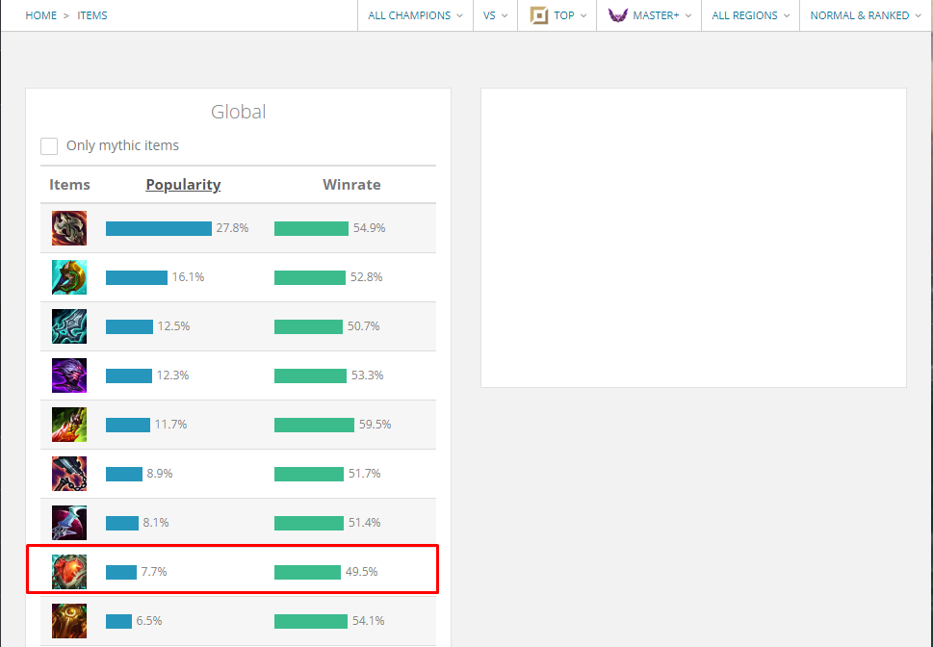Sort by the Popularity column header
This screenshot has height=647, width=933.
(x=183, y=185)
